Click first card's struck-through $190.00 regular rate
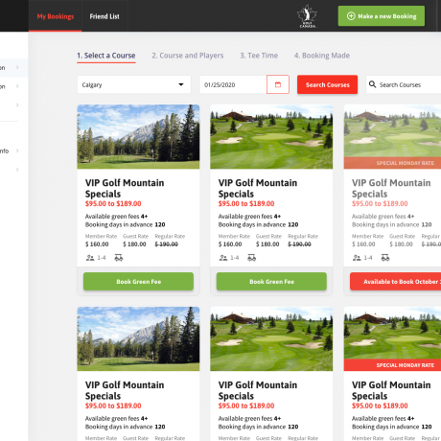 coord(167,244)
